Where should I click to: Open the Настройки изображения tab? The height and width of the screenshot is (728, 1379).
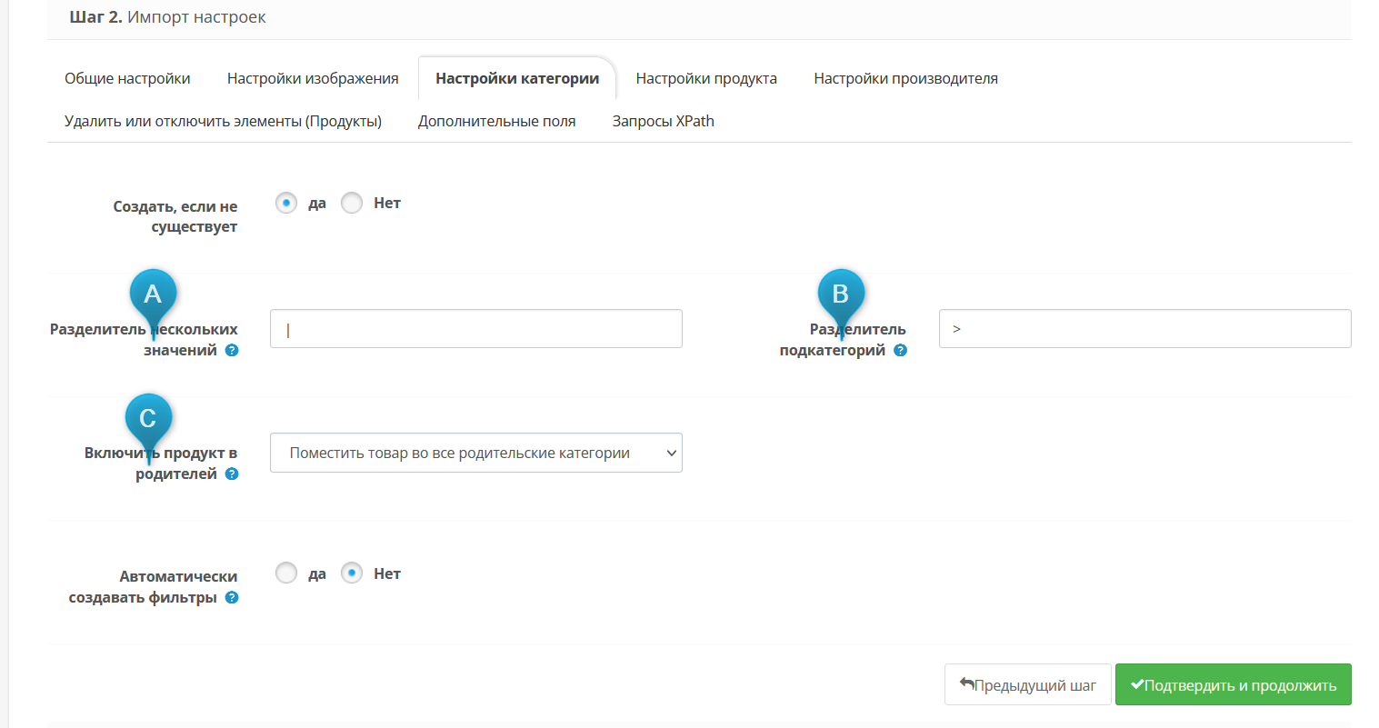click(x=313, y=78)
